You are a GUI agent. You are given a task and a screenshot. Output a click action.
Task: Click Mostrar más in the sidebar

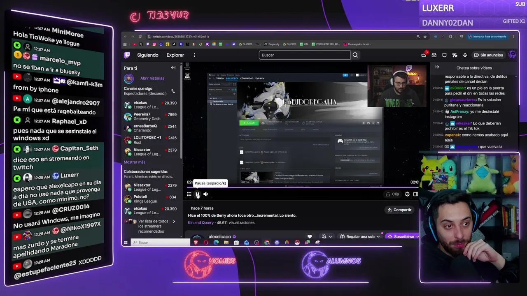point(134,162)
